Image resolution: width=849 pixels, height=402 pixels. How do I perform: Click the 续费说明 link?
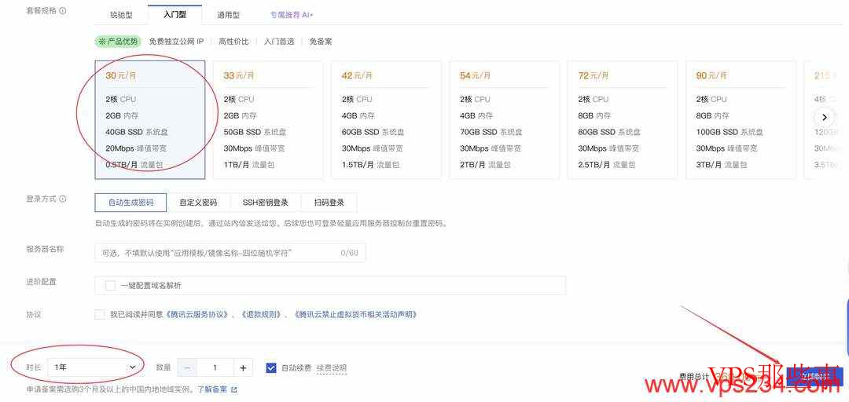(x=332, y=368)
